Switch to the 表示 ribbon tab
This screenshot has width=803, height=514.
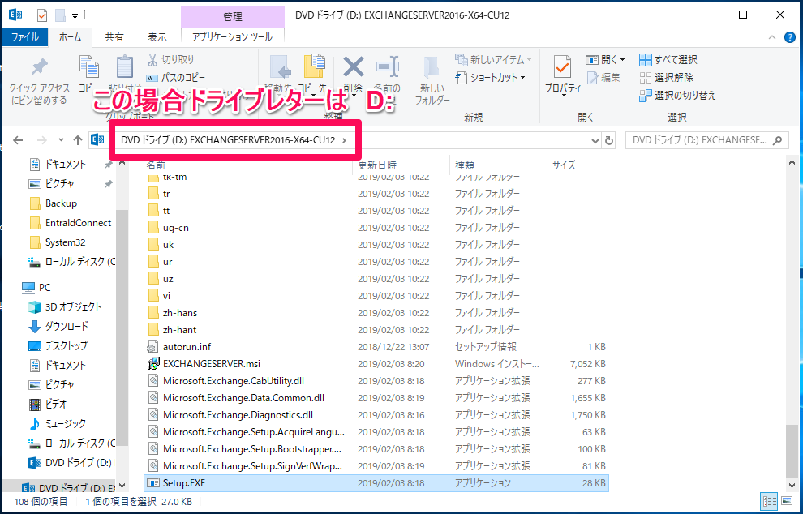(x=157, y=36)
